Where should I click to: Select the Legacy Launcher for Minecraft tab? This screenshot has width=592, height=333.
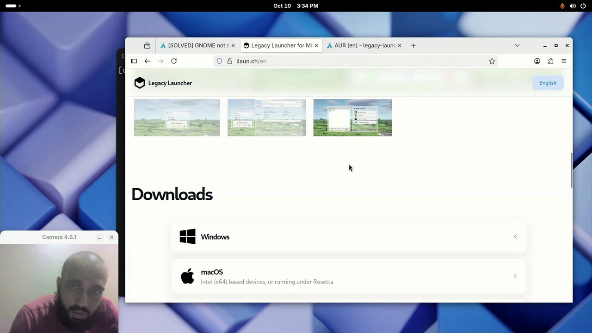[281, 45]
